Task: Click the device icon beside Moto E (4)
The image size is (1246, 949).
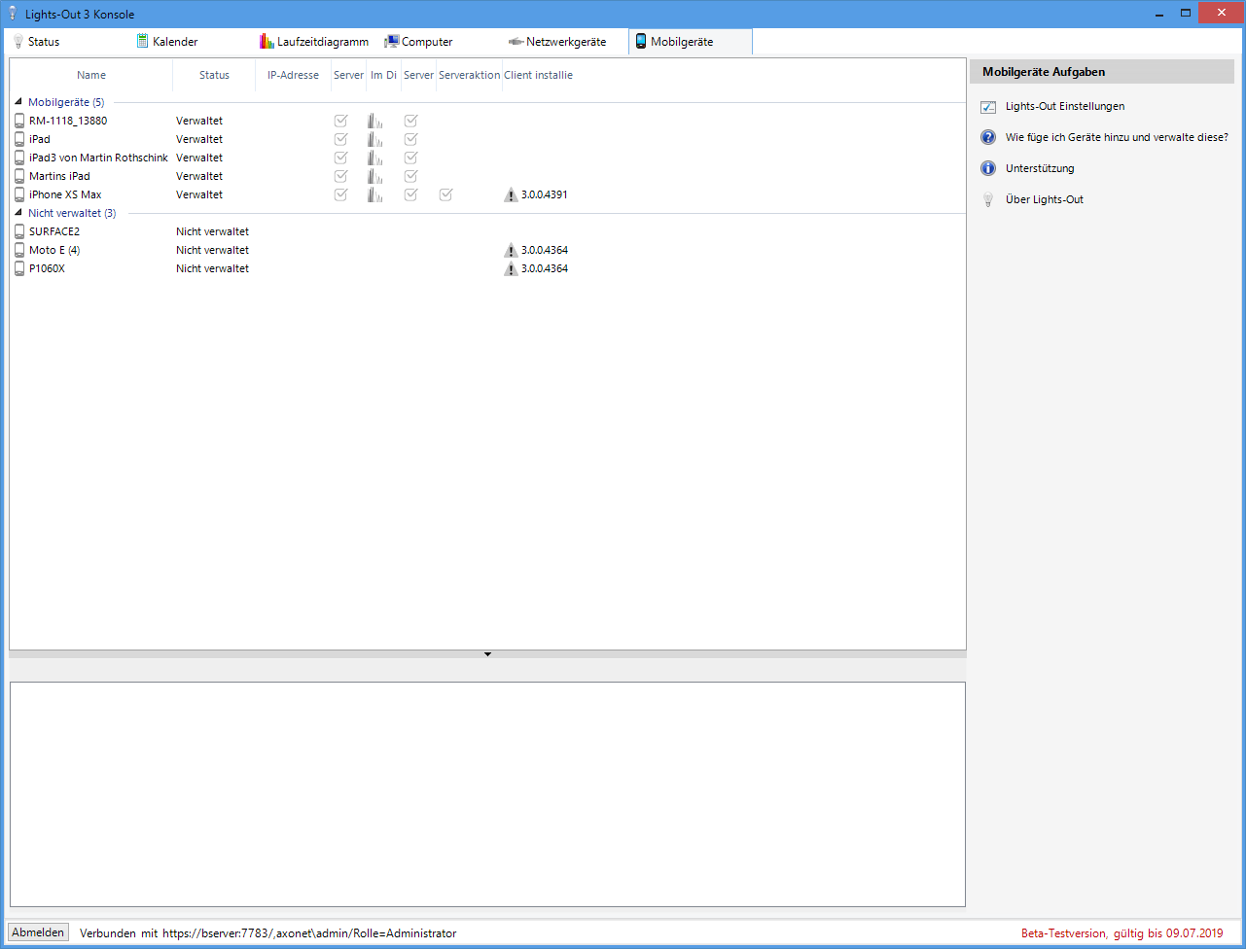Action: coord(19,250)
